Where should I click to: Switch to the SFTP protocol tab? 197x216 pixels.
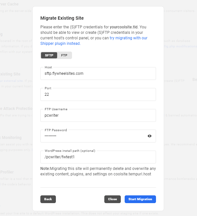tap(49, 55)
